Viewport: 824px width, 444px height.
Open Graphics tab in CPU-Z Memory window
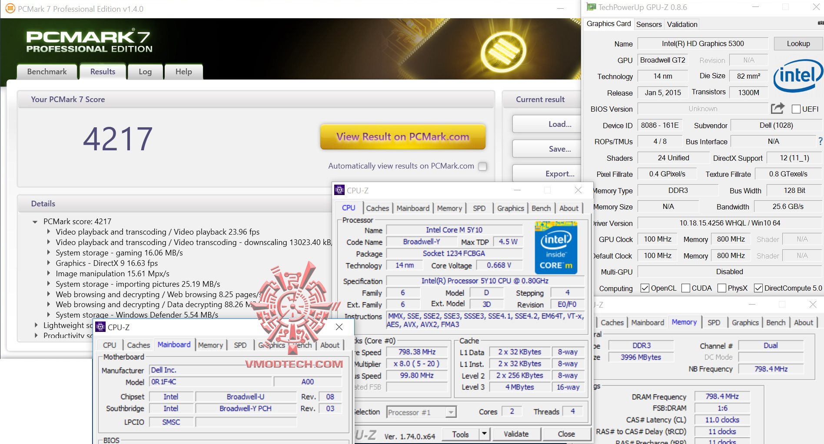coord(745,322)
